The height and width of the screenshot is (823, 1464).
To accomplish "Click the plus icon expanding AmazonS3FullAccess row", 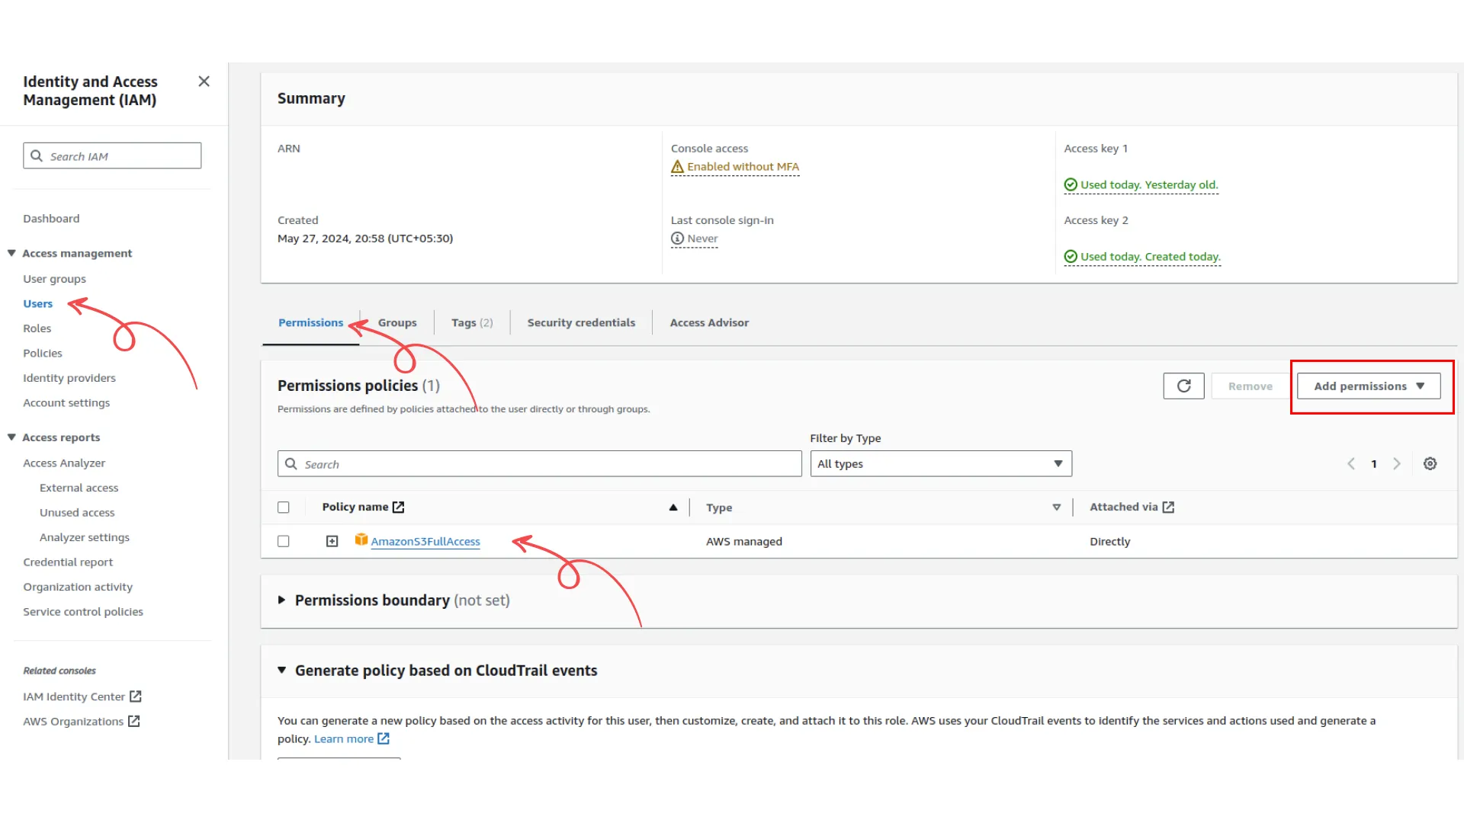I will (x=332, y=541).
